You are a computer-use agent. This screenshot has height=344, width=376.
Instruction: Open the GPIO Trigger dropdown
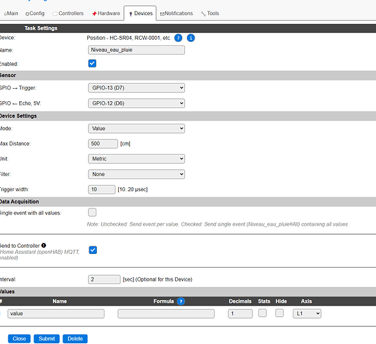(136, 88)
